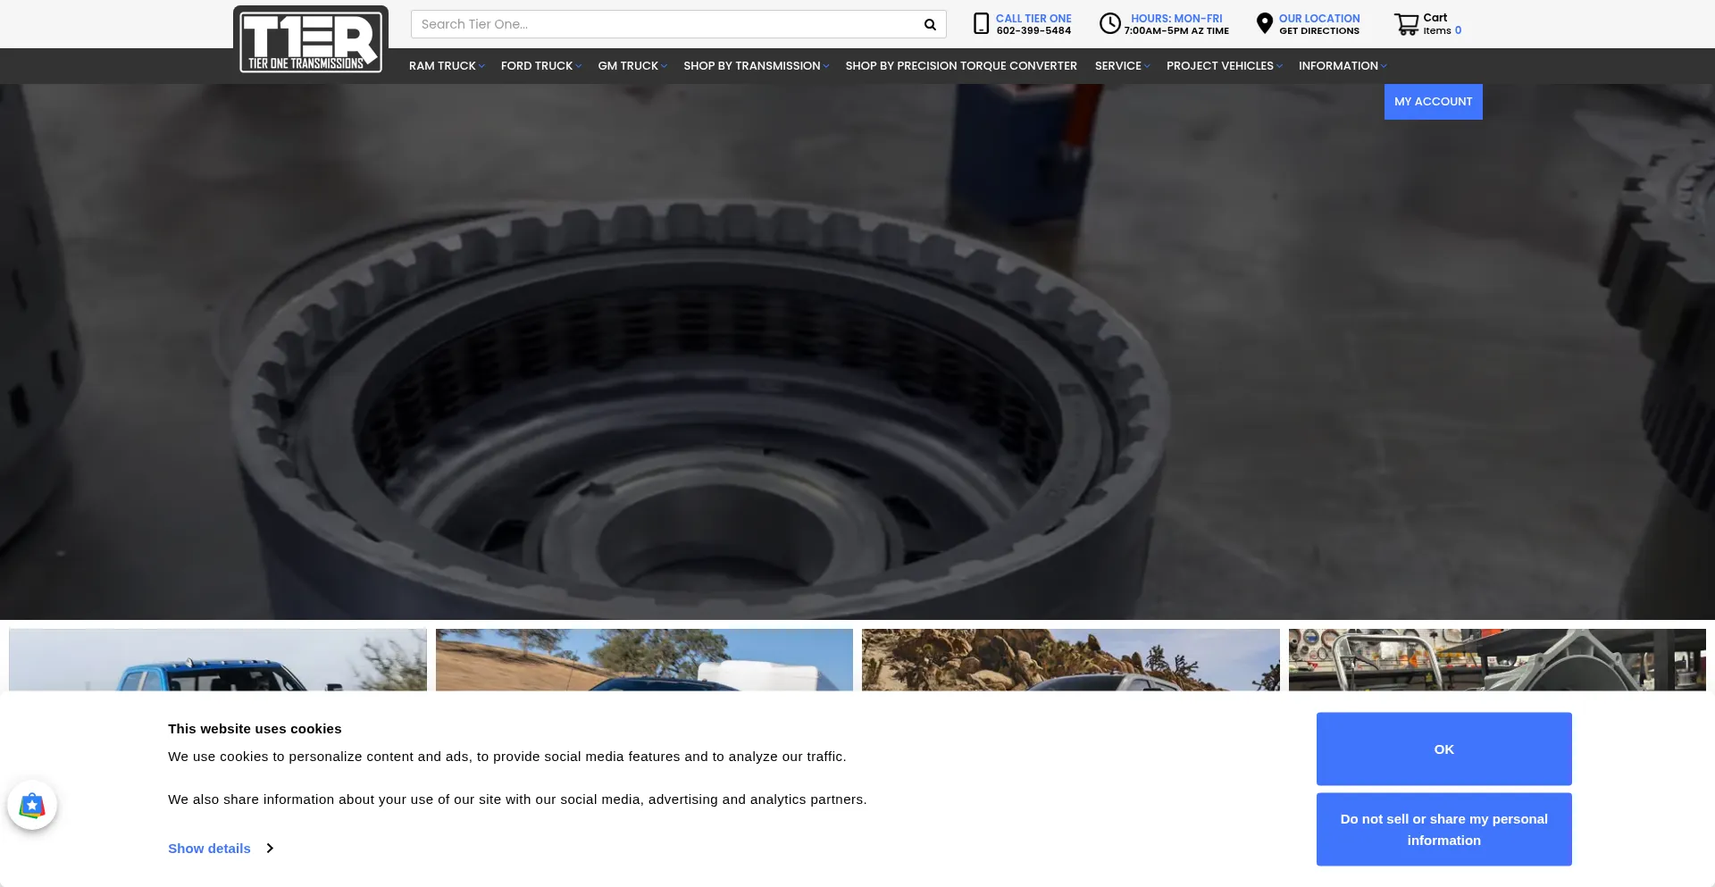The width and height of the screenshot is (1715, 887).
Task: Click the round shopping bag badge icon
Action: point(32,805)
